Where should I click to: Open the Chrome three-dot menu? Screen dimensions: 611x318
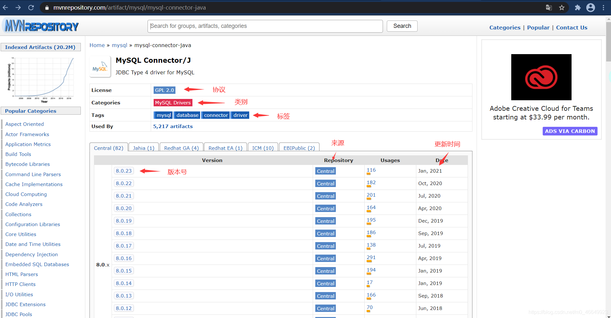[603, 7]
